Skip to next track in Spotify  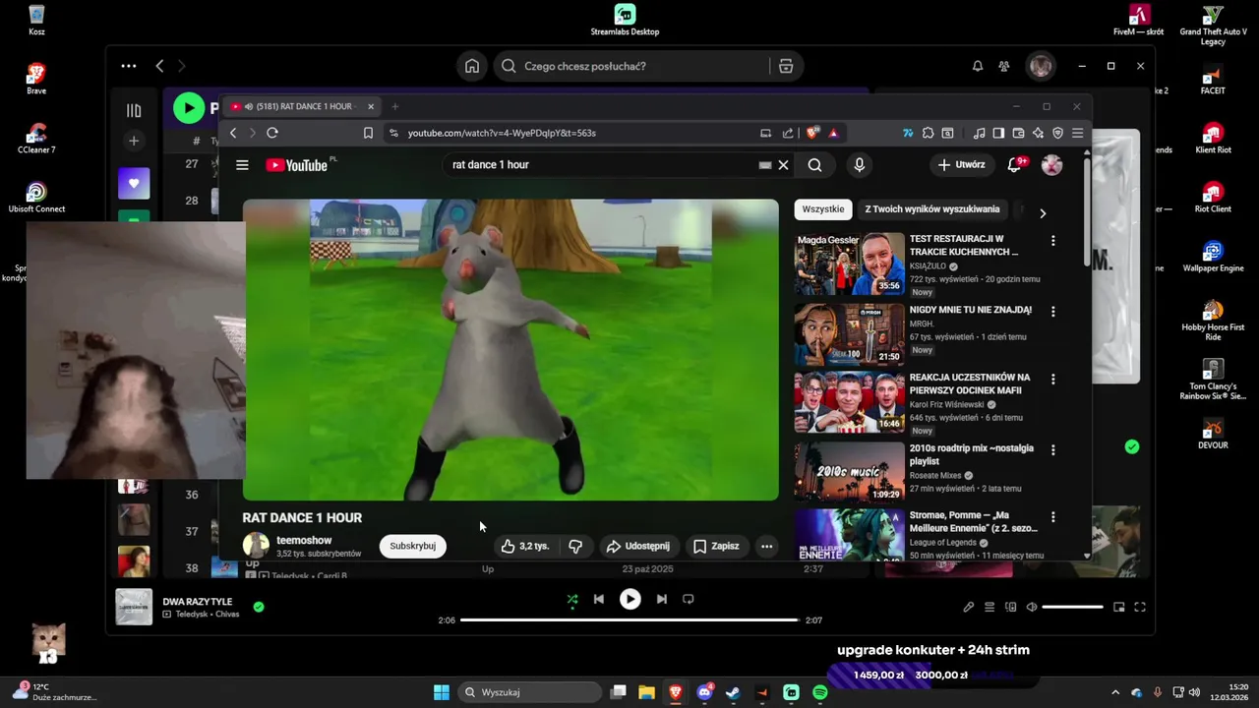pyautogui.click(x=661, y=599)
